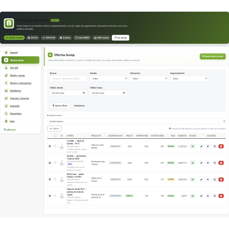The width and height of the screenshot is (229, 229).
Task: Click the Válido hasta date field
Action: 108,93
